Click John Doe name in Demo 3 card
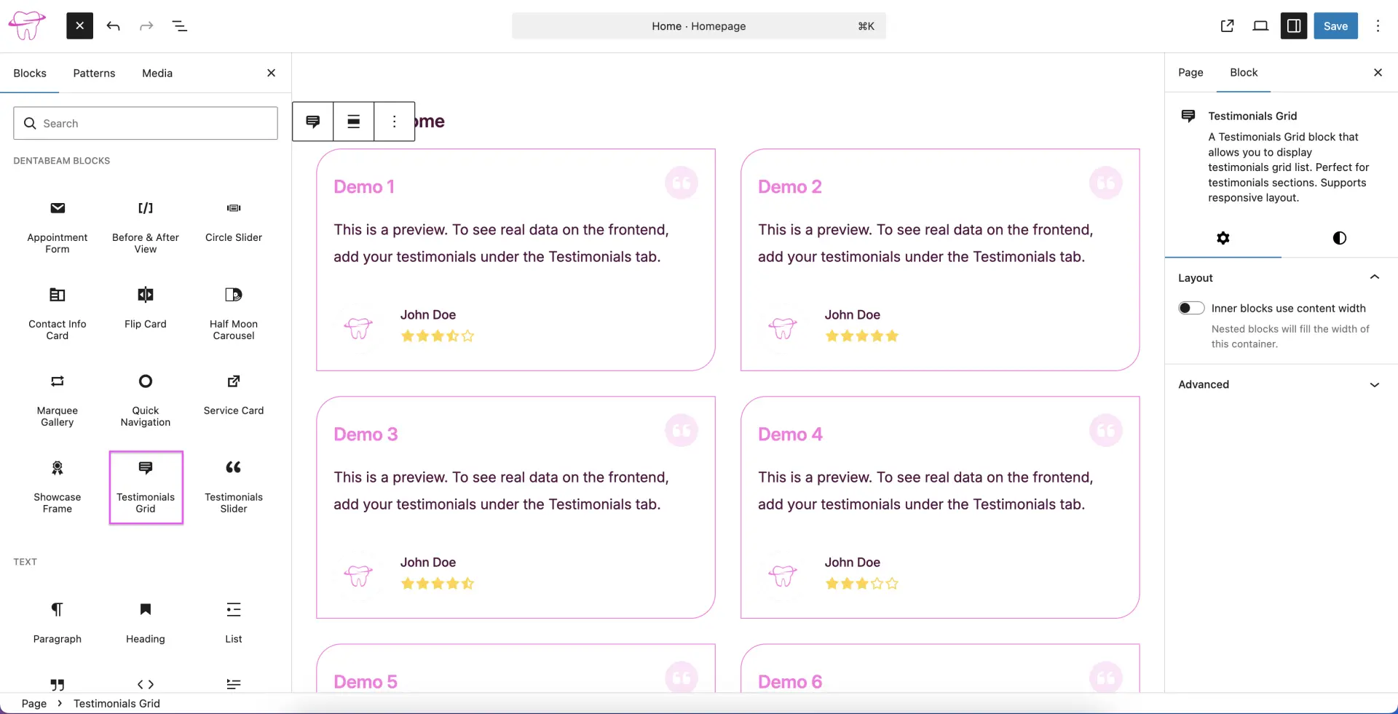 point(428,563)
